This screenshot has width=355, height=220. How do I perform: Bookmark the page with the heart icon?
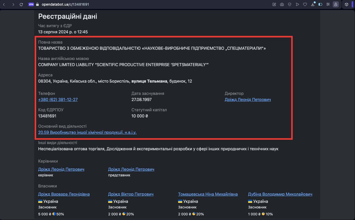[x=305, y=4]
